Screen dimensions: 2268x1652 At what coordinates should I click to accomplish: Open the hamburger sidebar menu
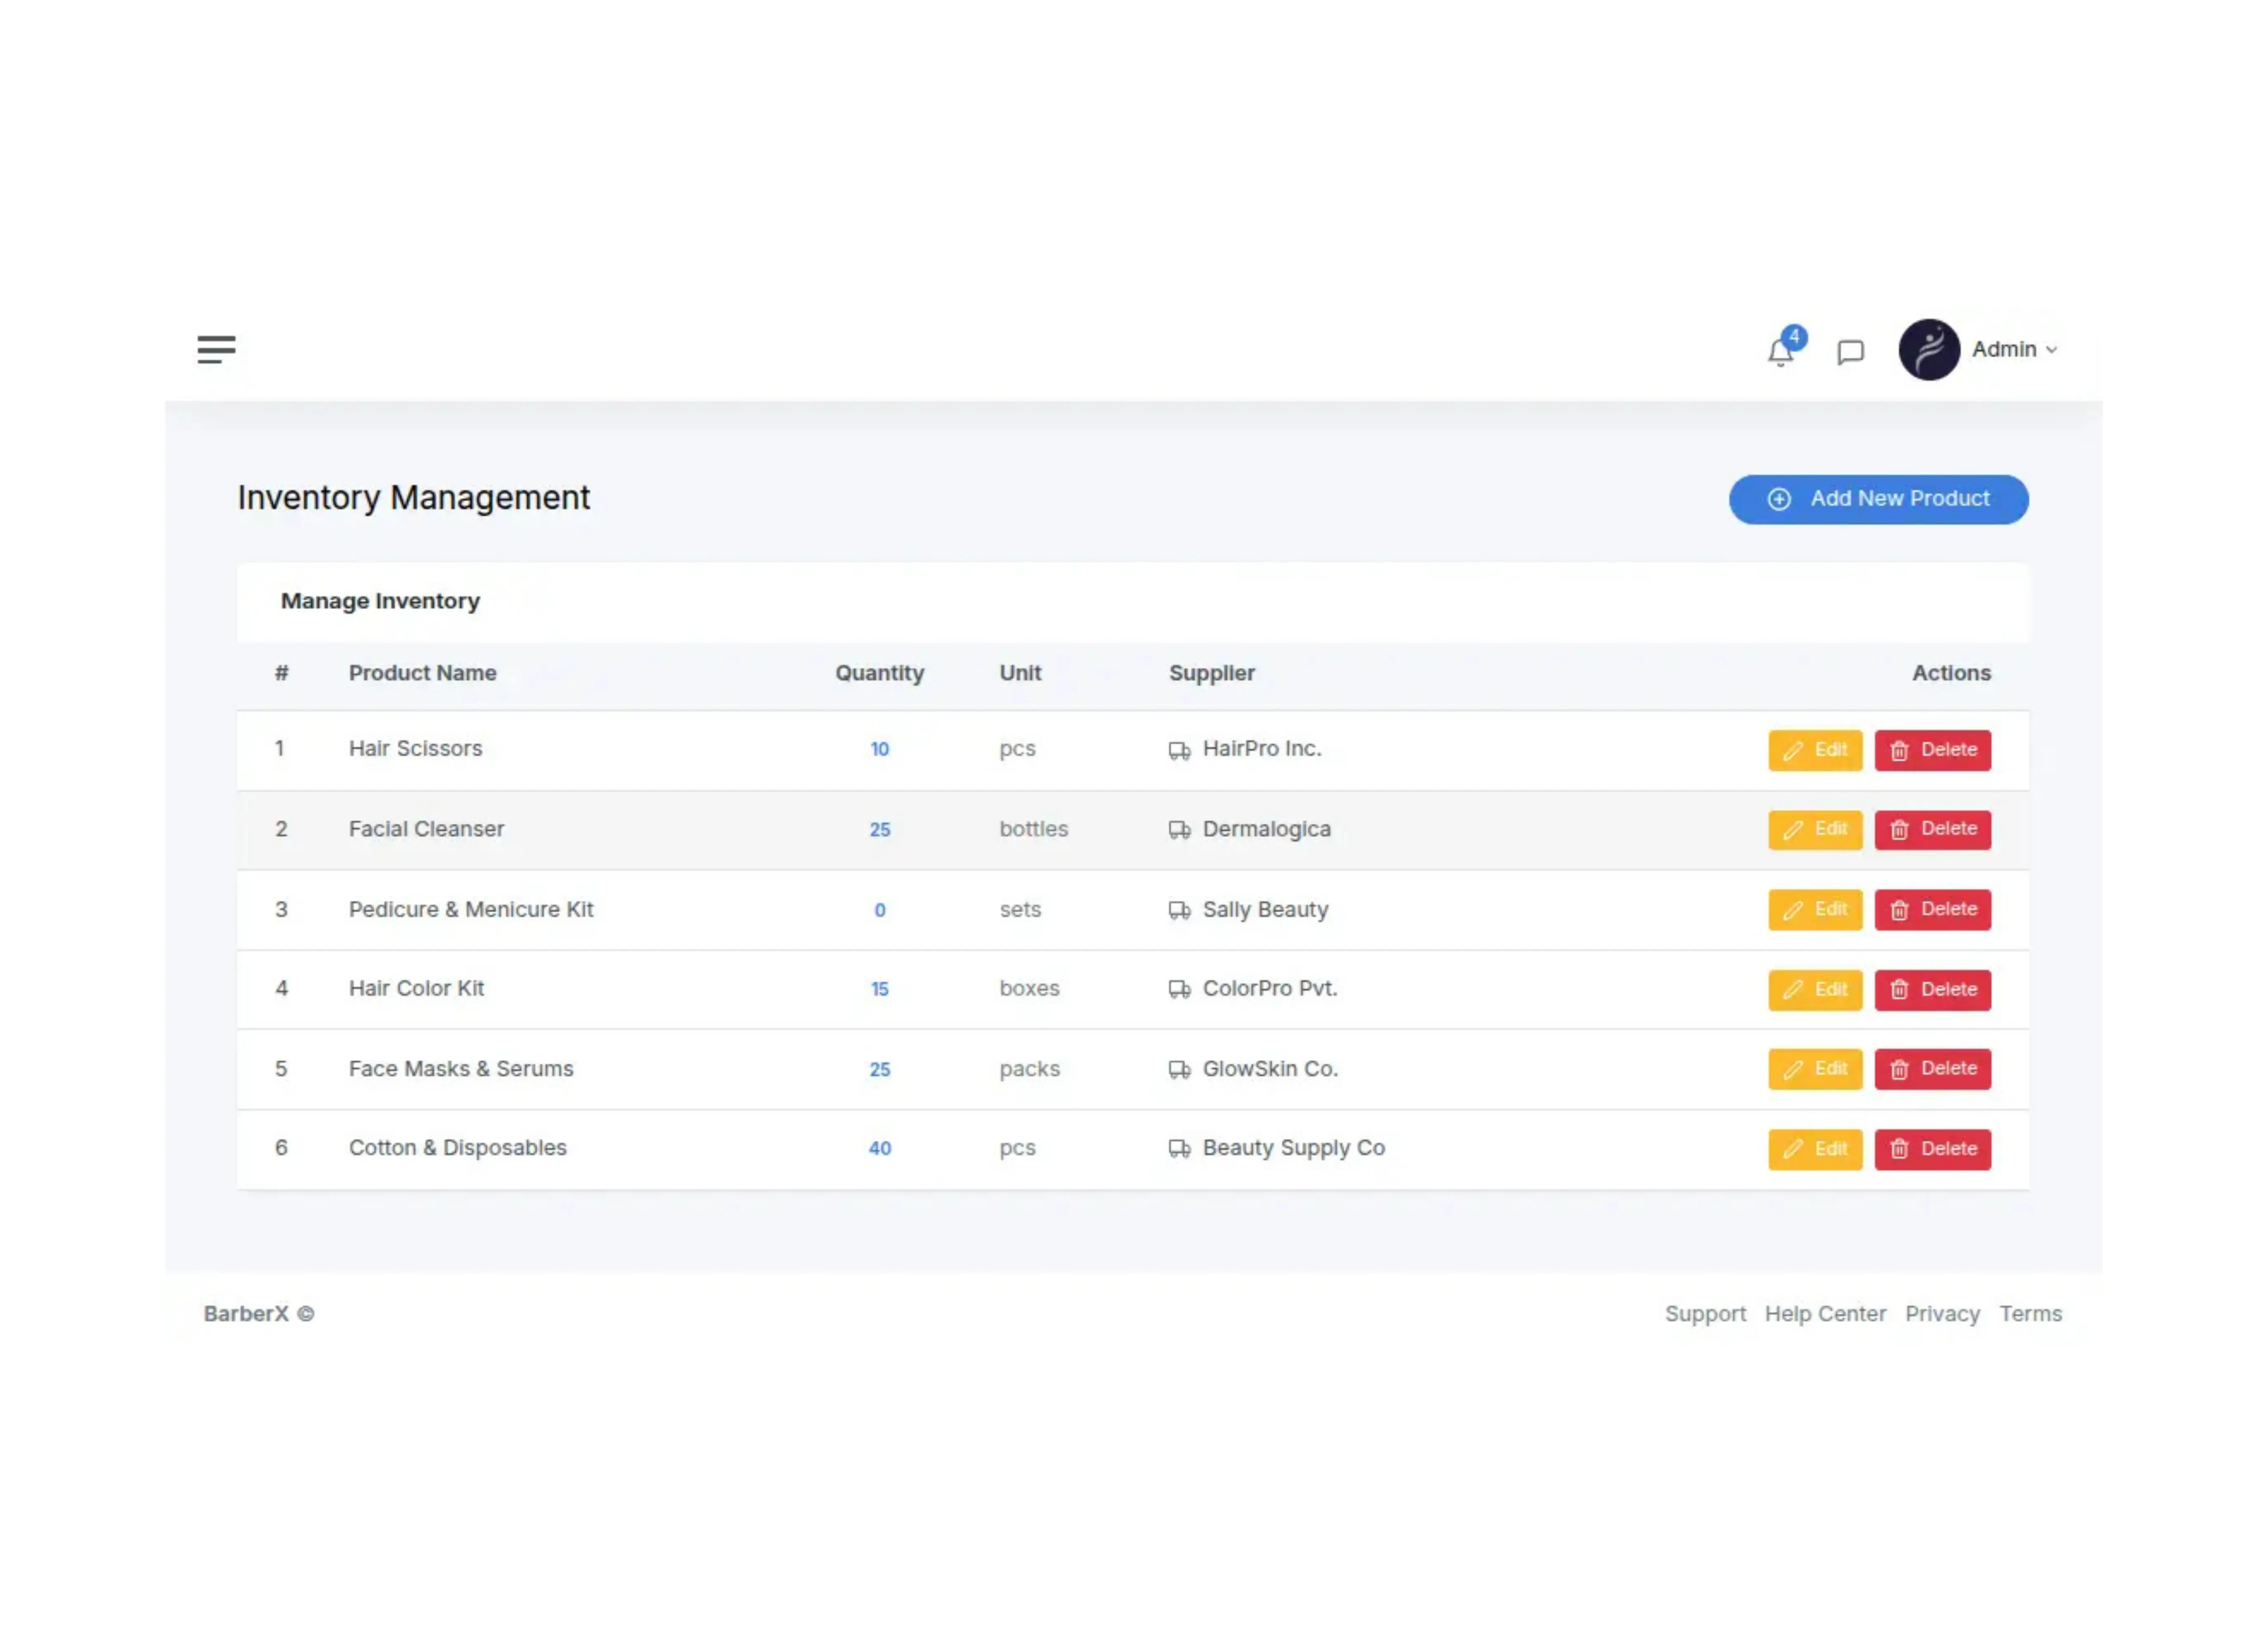click(x=216, y=350)
